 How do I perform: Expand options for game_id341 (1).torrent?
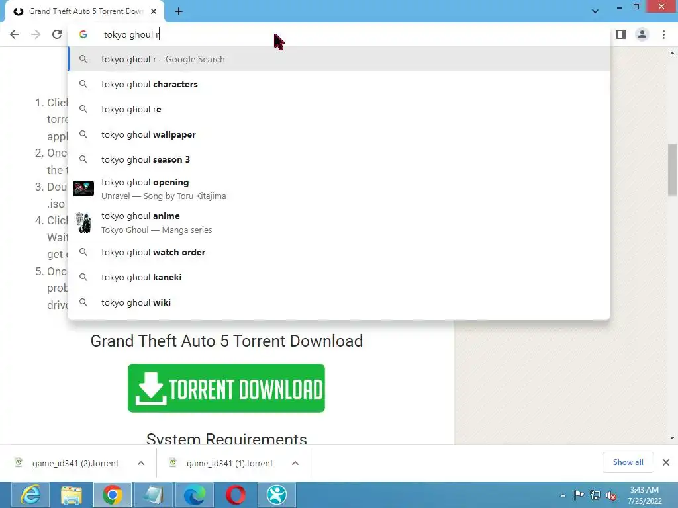pos(295,463)
